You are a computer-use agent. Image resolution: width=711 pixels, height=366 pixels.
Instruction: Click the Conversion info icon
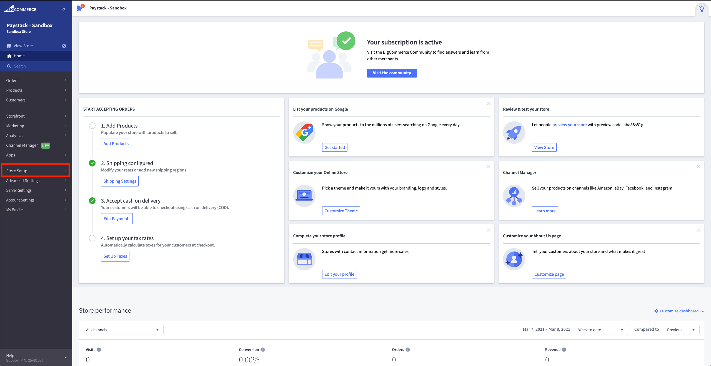(263, 350)
